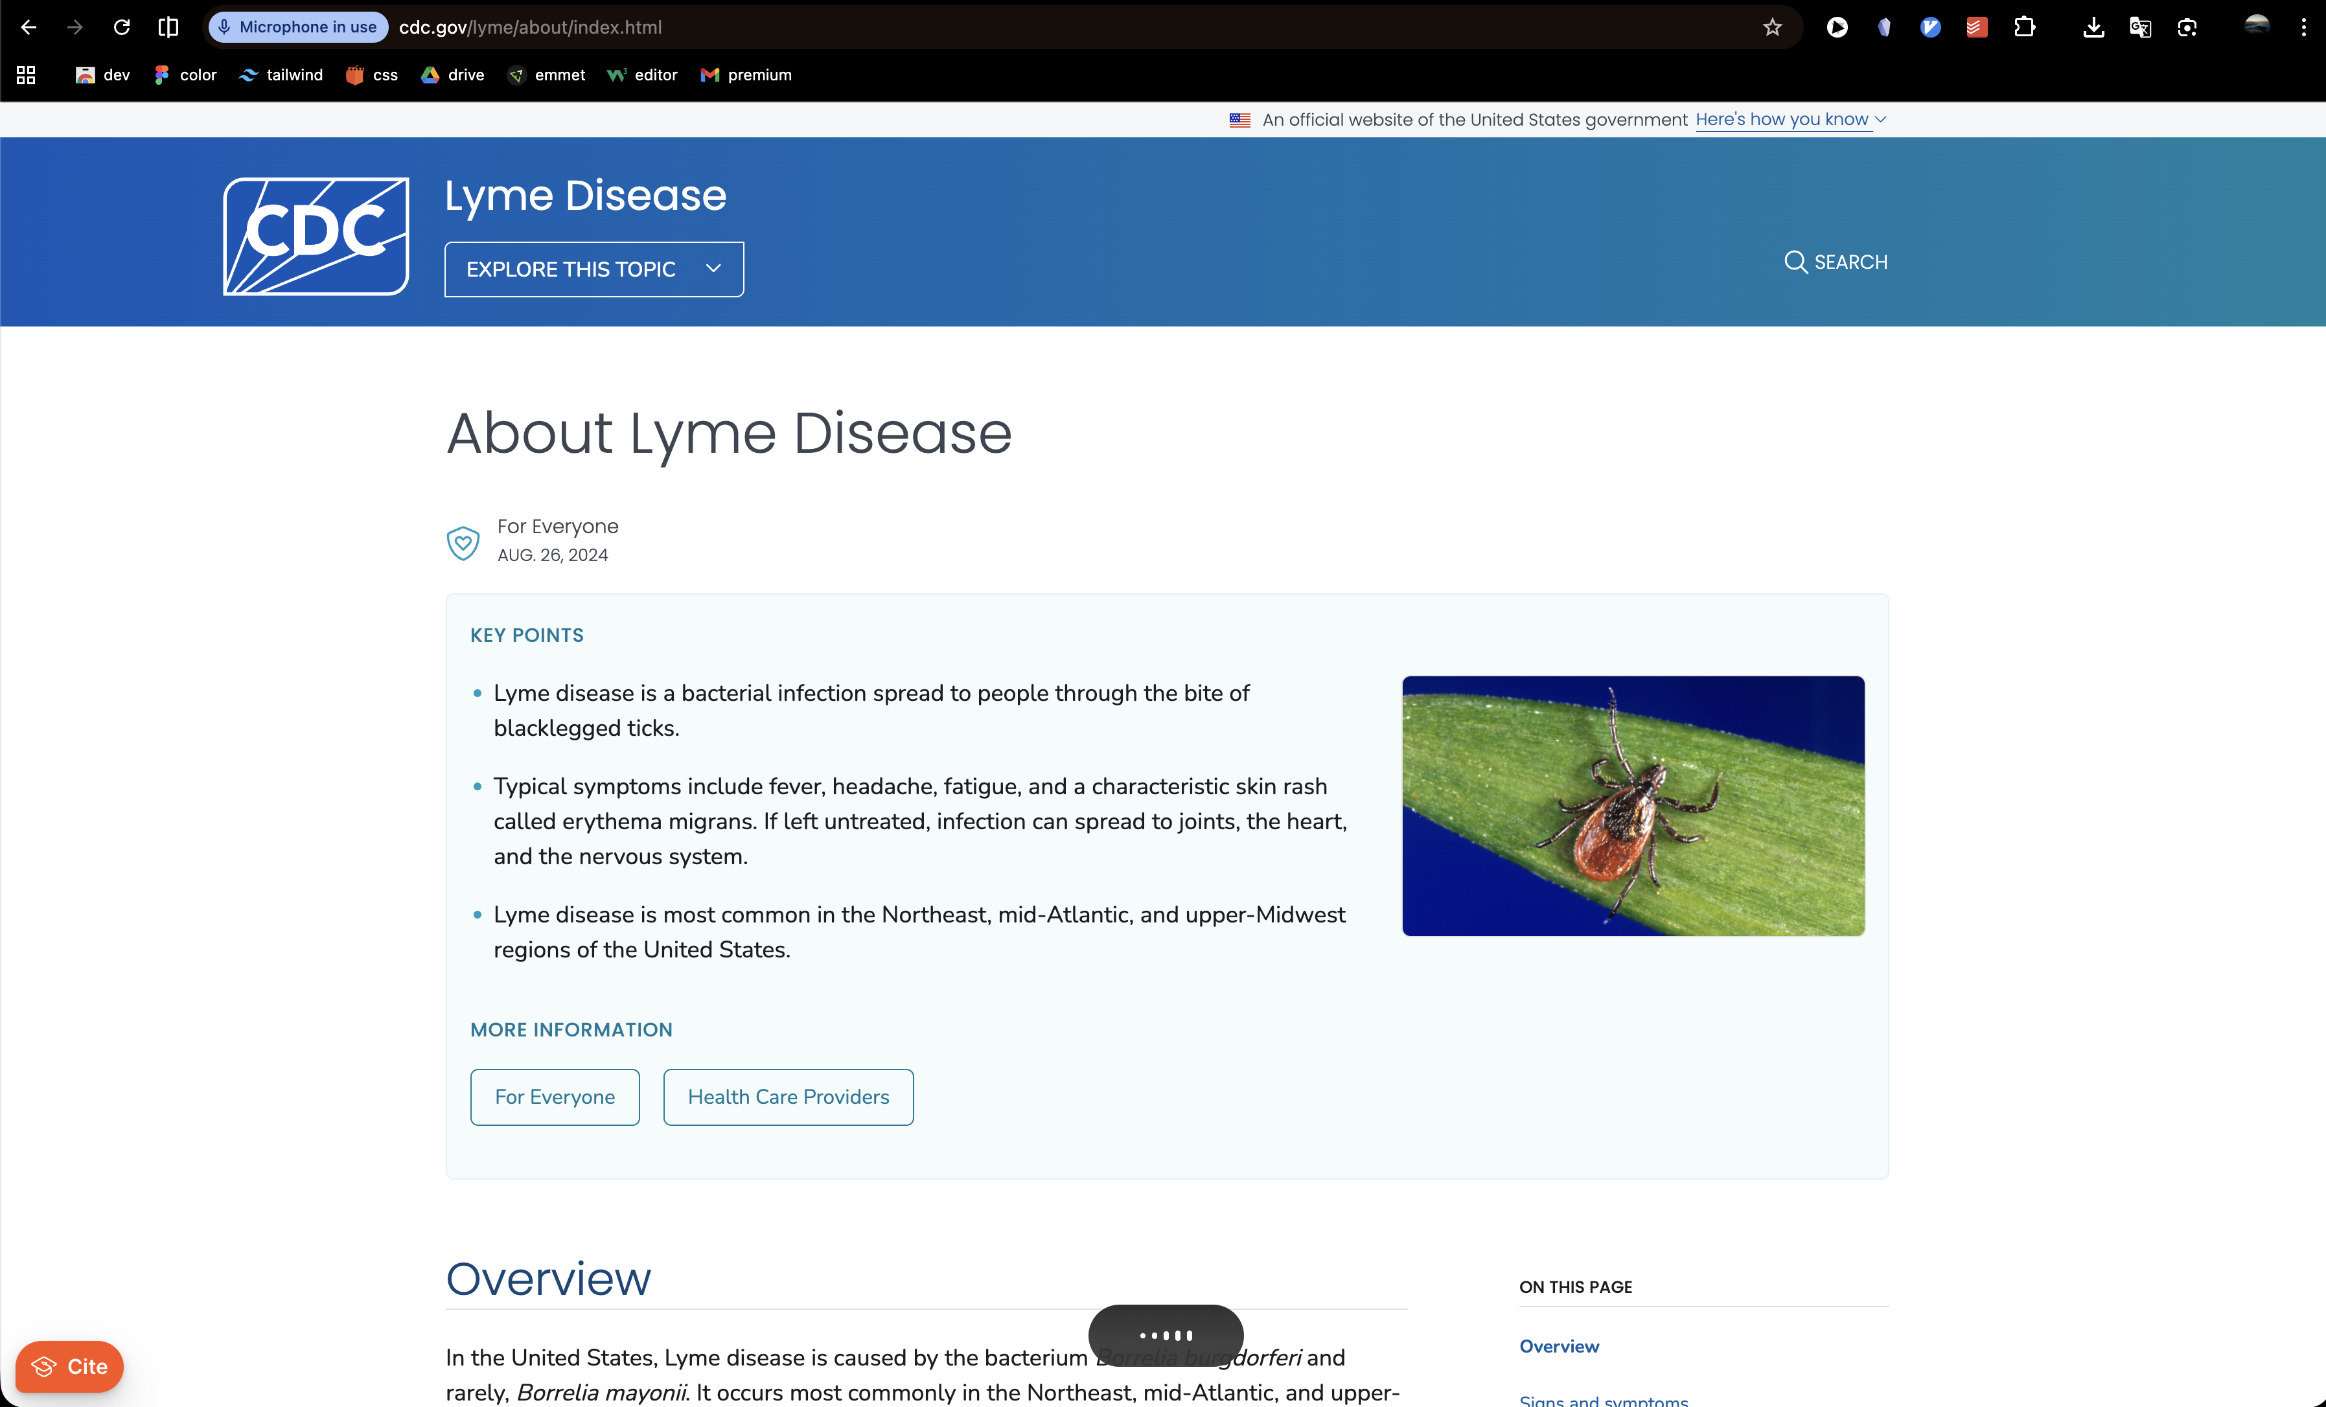Click the Google Translate icon
The height and width of the screenshot is (1407, 2326).
[2140, 27]
